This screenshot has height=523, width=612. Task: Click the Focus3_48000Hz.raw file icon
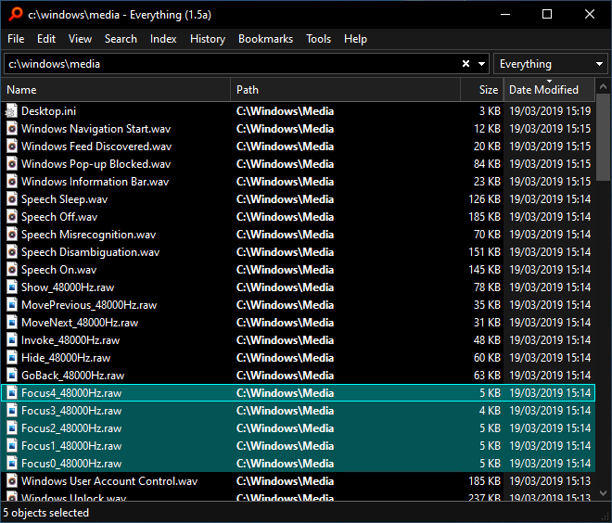pyautogui.click(x=12, y=411)
